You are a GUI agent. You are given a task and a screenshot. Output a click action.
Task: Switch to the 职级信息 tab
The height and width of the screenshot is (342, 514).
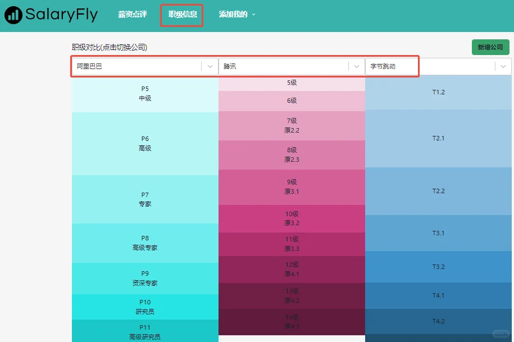tap(183, 15)
